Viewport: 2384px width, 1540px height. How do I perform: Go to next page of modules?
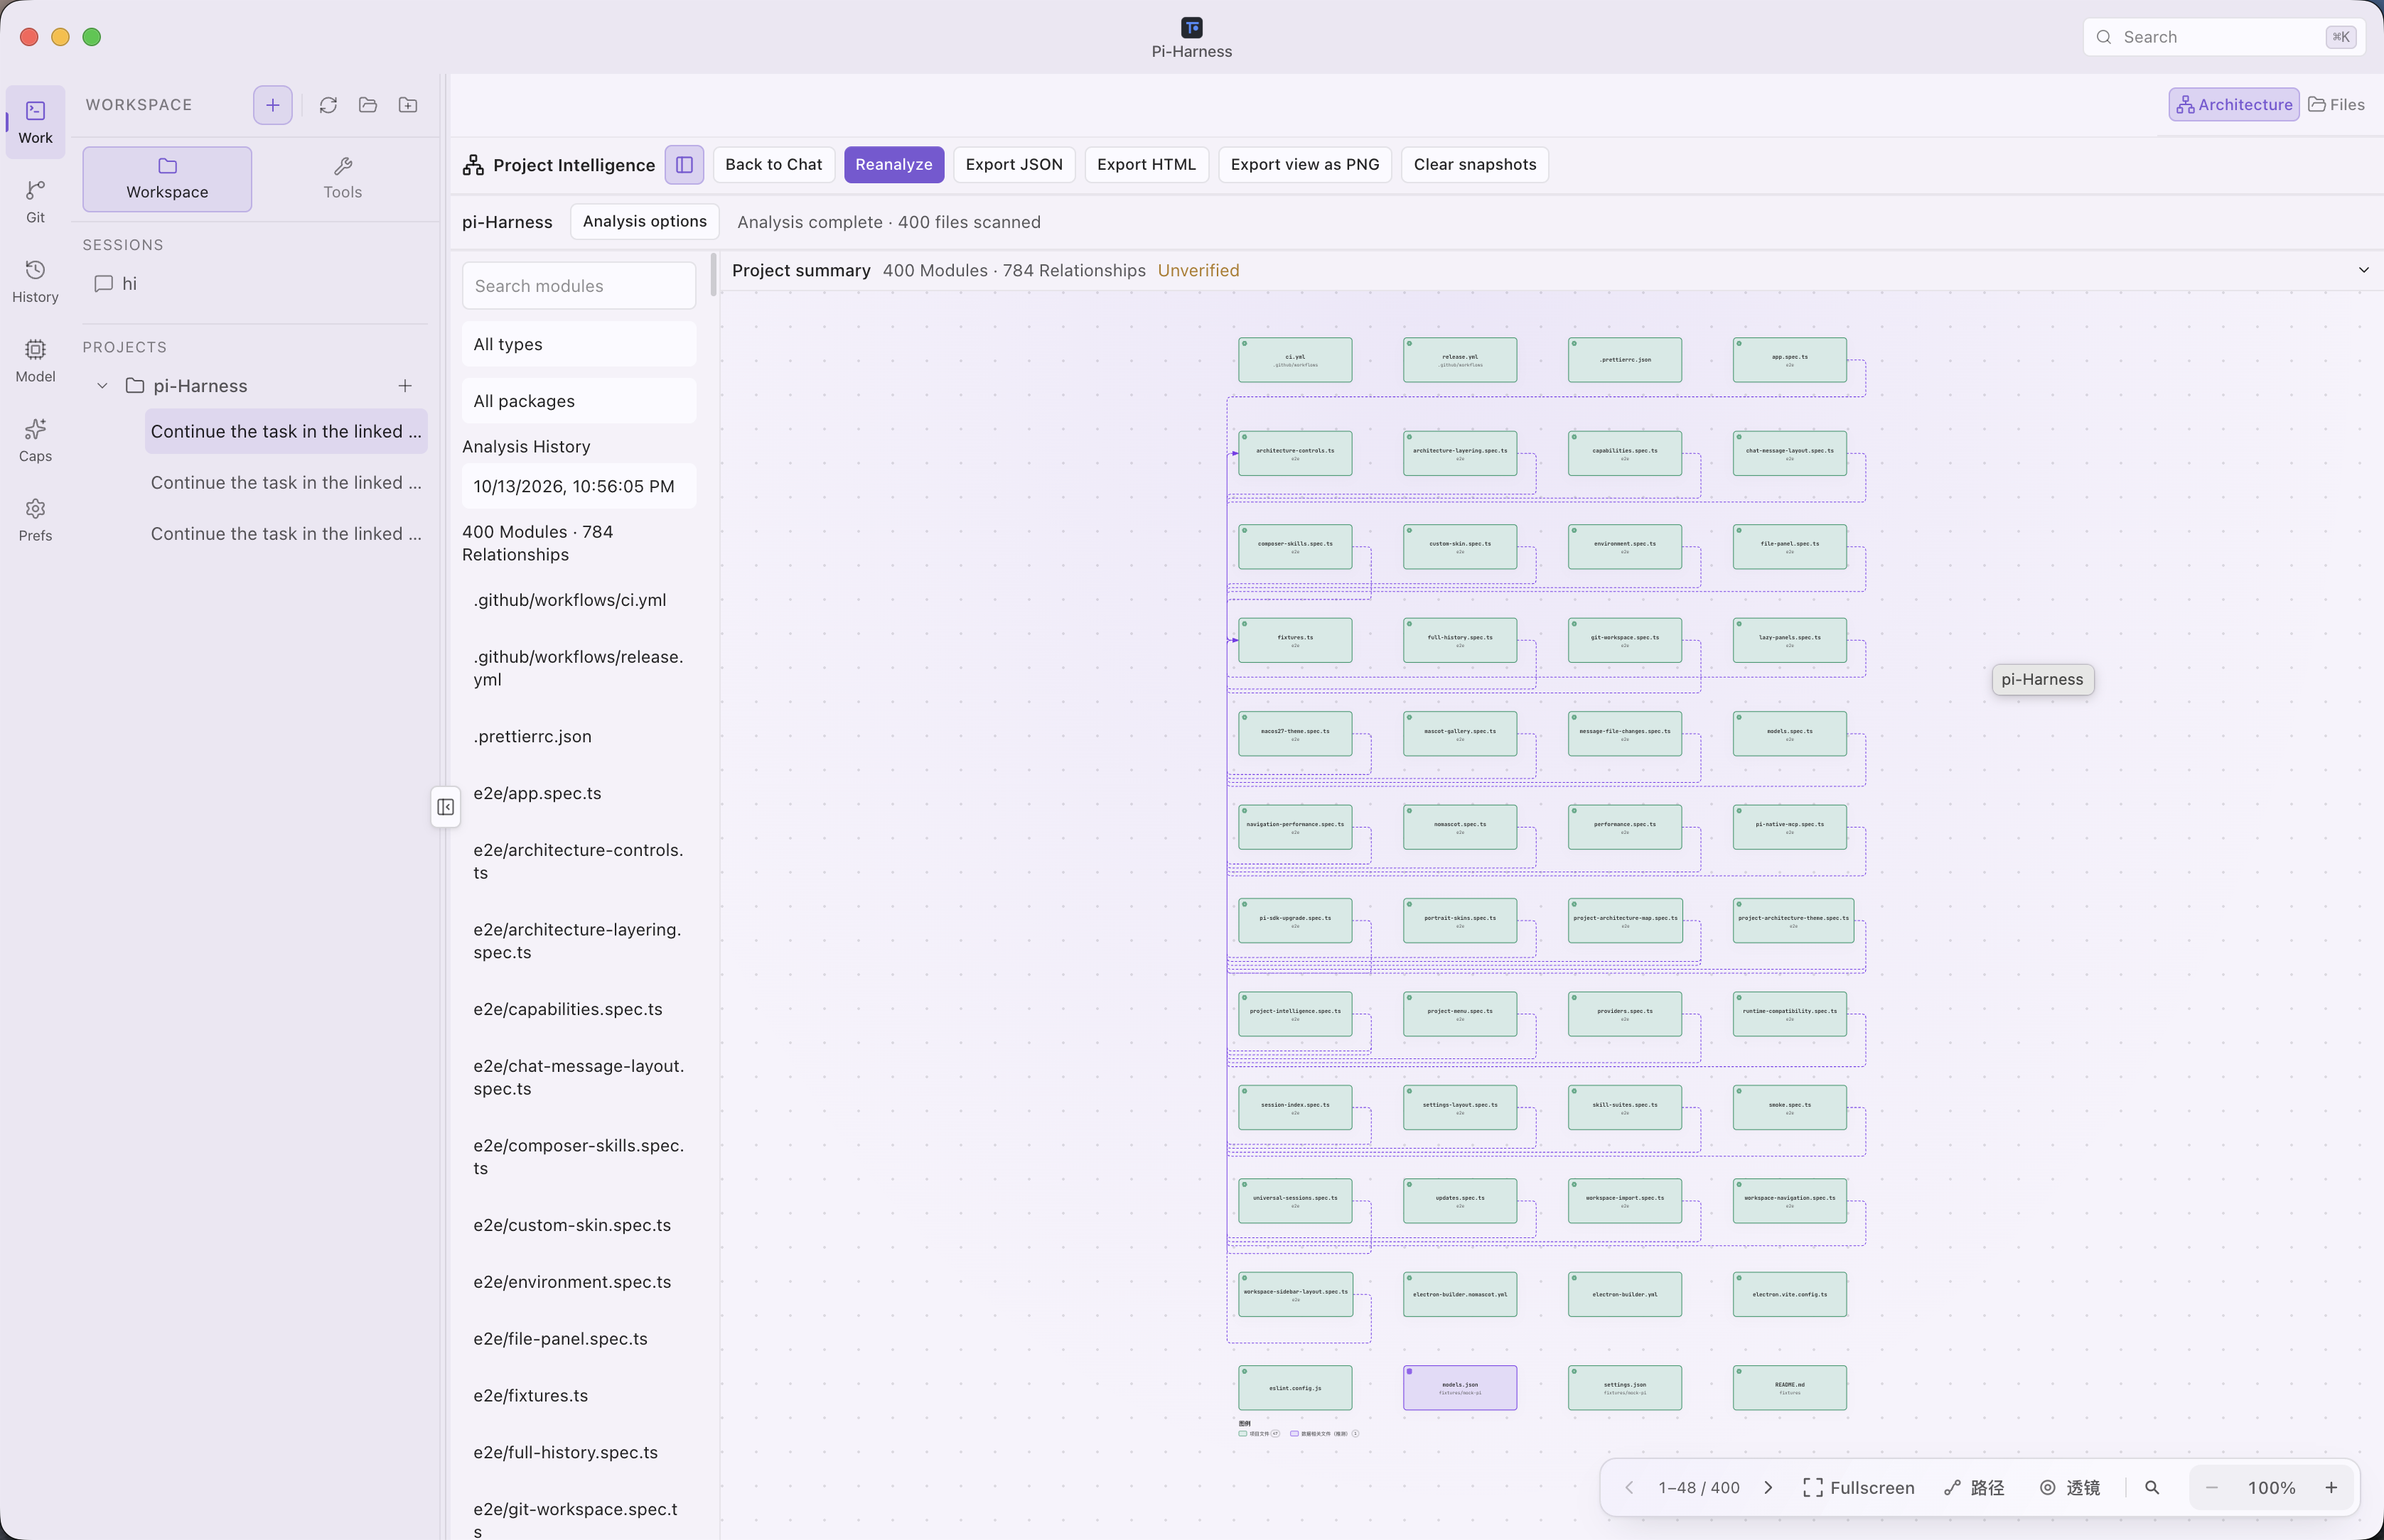(x=1768, y=1488)
